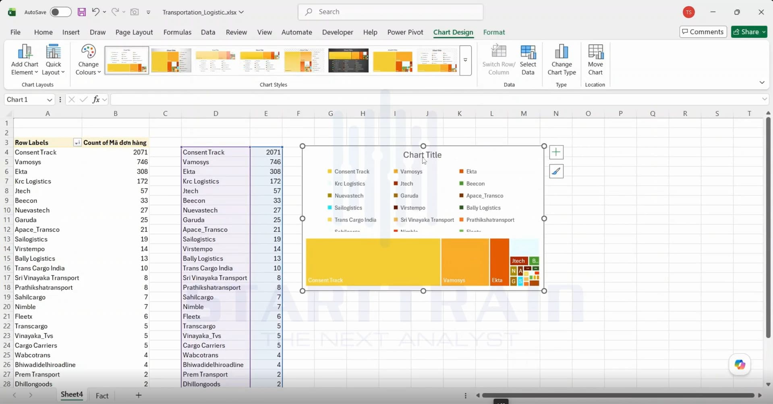
Task: Select the dark chart style thumbnail
Action: coord(348,60)
